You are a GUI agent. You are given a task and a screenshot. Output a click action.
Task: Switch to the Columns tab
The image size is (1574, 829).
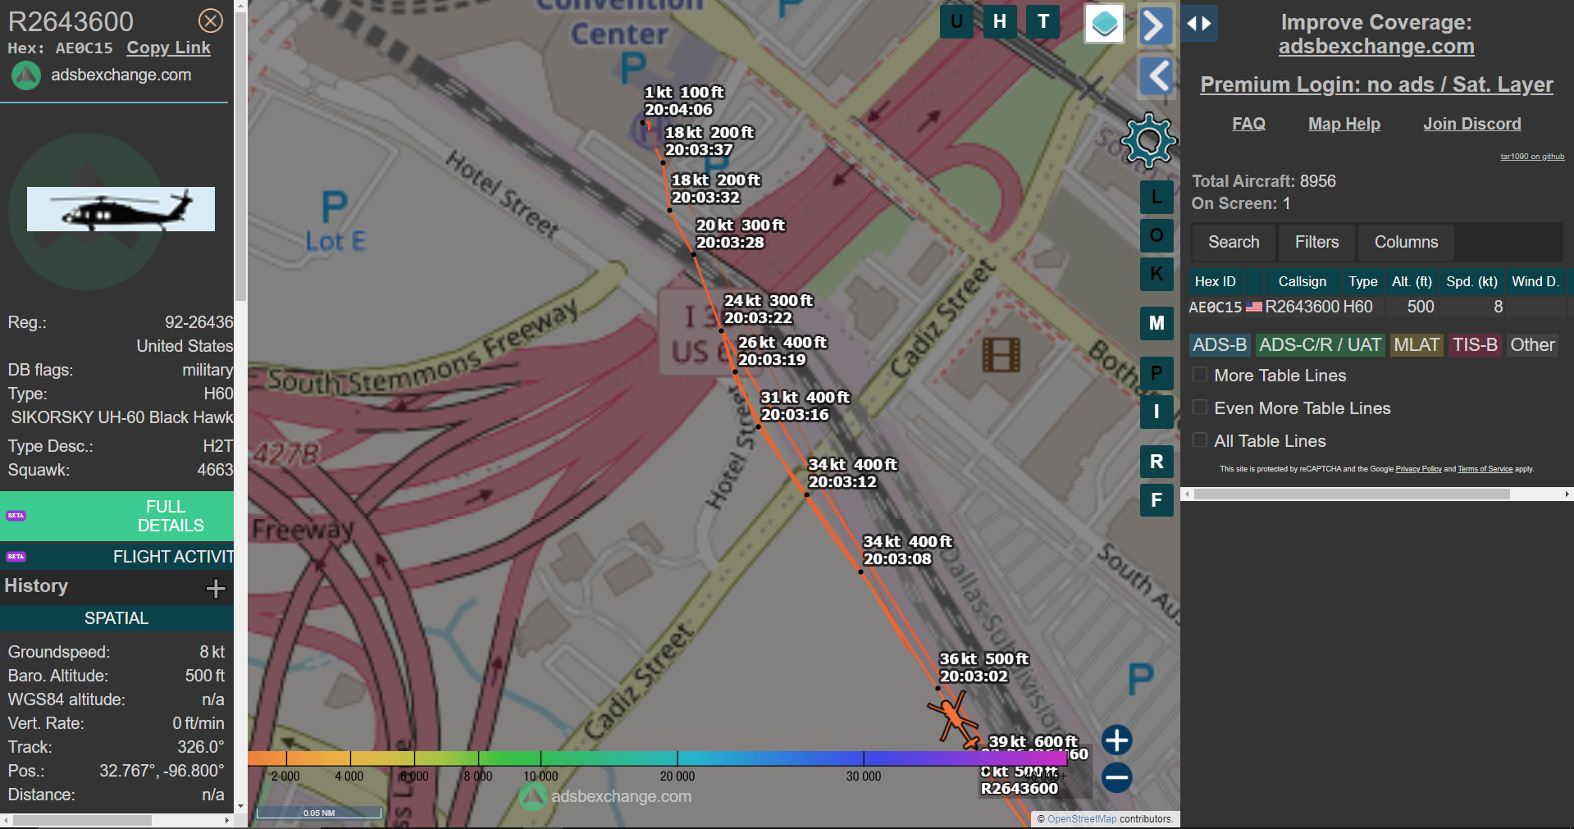[1406, 242]
